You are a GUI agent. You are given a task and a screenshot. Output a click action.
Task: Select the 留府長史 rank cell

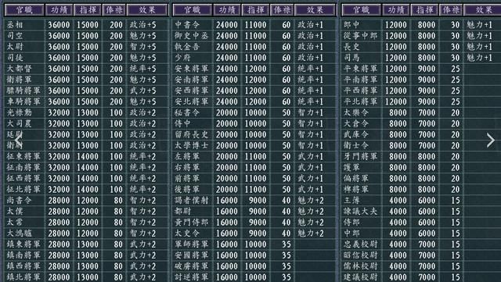pyautogui.click(x=191, y=134)
